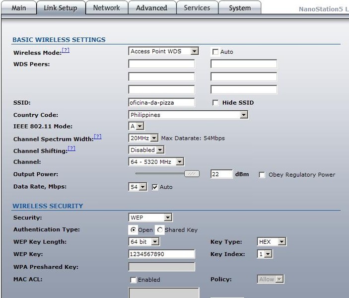Open Channel Spectrum Width help link
The image size is (349, 298).
pyautogui.click(x=98, y=136)
